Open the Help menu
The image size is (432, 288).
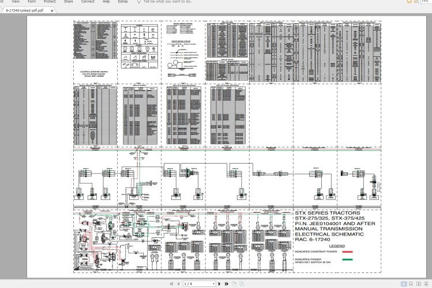[106, 2]
